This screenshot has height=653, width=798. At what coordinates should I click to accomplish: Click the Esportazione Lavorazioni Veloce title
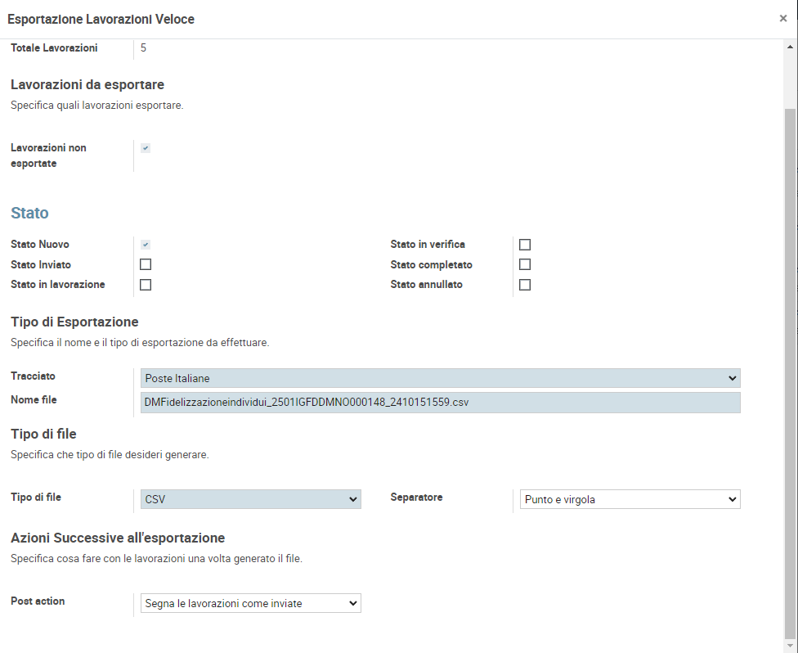click(x=101, y=19)
